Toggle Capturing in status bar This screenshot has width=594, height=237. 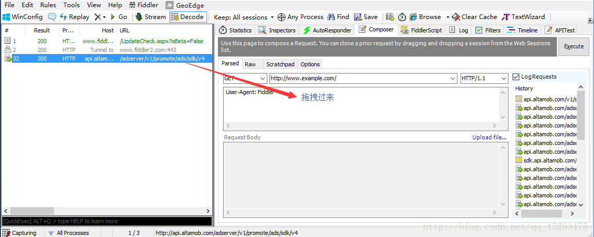tap(20, 233)
